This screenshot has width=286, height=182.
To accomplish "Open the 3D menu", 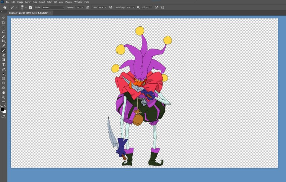I will point(55,2).
